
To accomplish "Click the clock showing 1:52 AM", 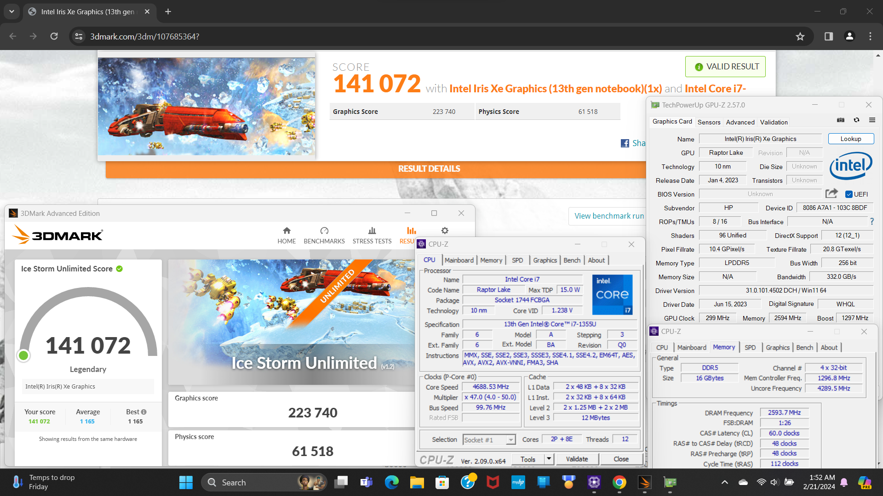I will coord(819,482).
